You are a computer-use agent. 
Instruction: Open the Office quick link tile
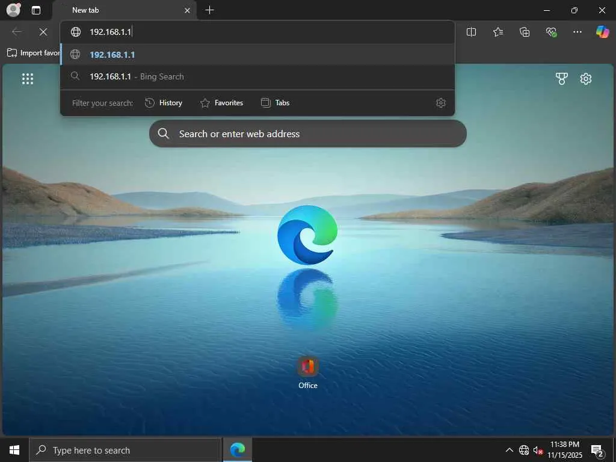coord(307,373)
